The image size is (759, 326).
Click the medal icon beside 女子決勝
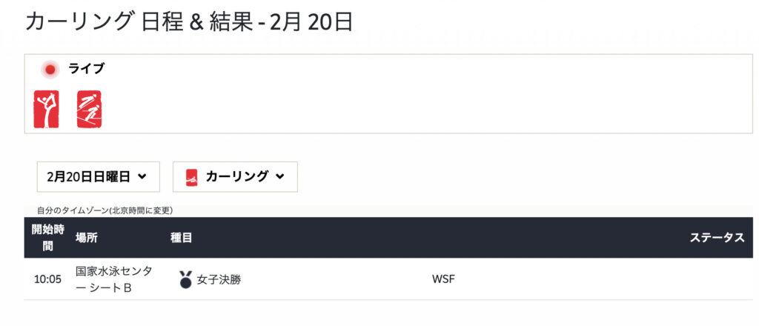[185, 279]
